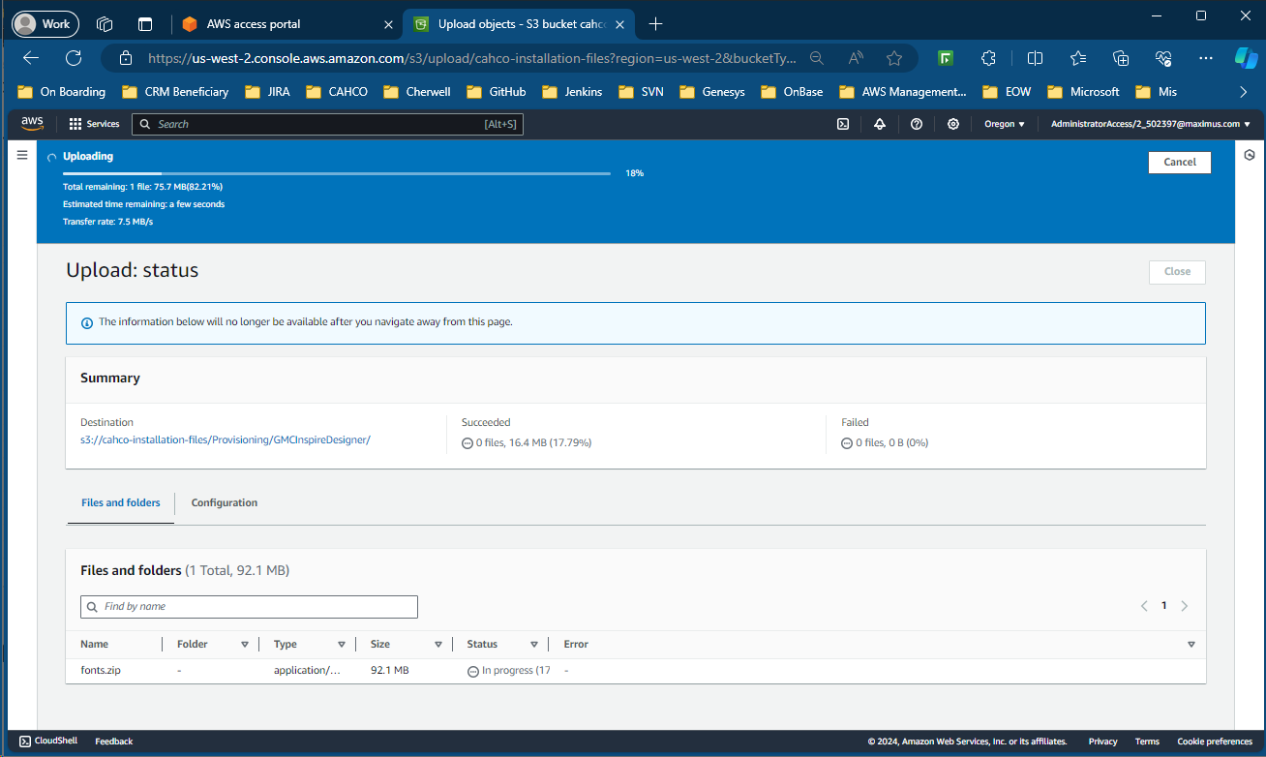
Task: Close the Upload objects S3 tab
Action: 620,24
